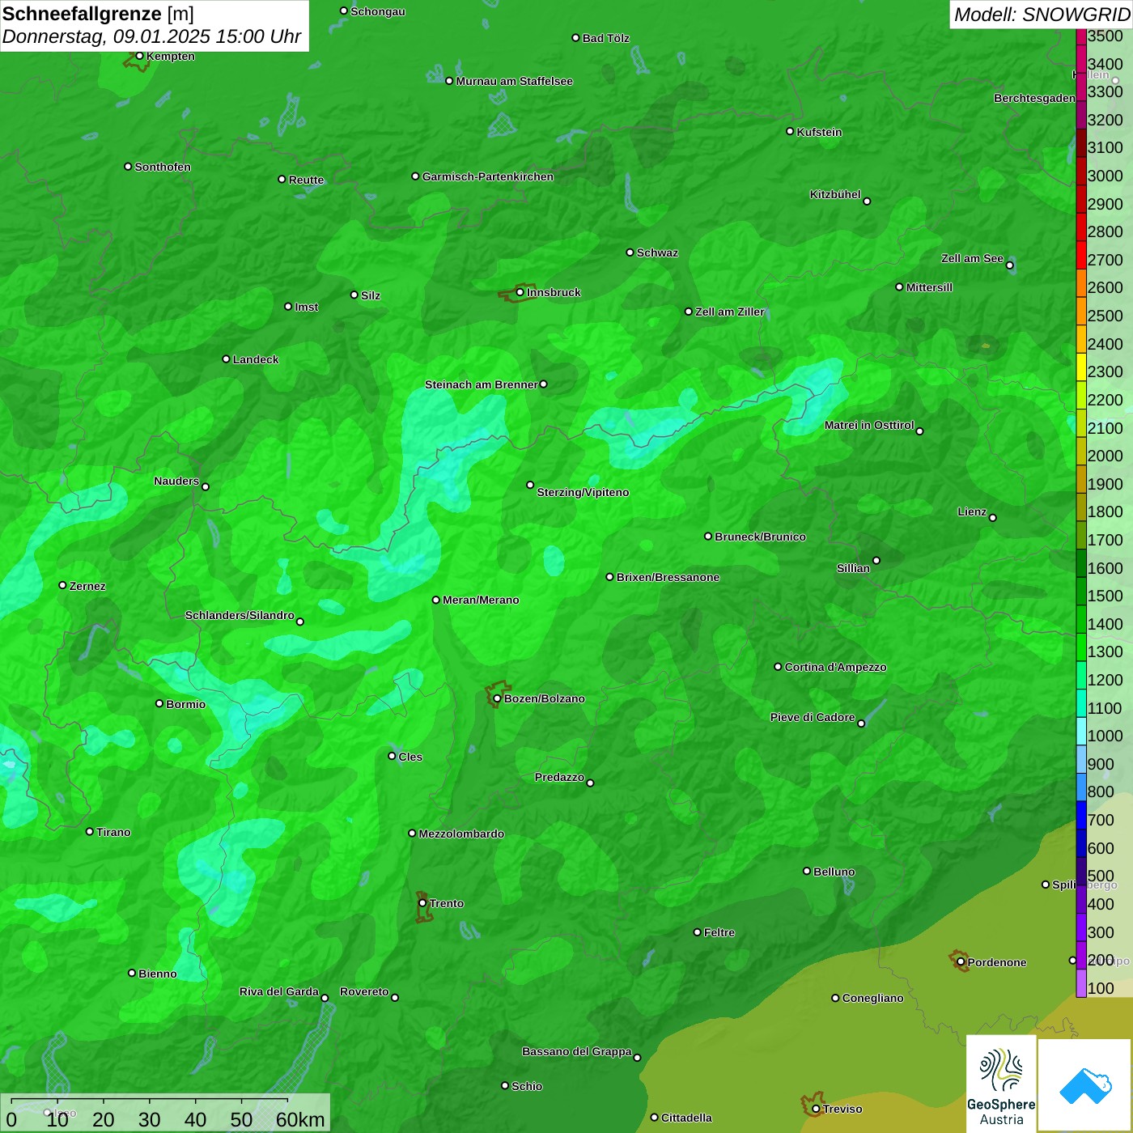Screen dimensions: 1133x1133
Task: Click the 1600 legend value
Action: tap(1105, 568)
